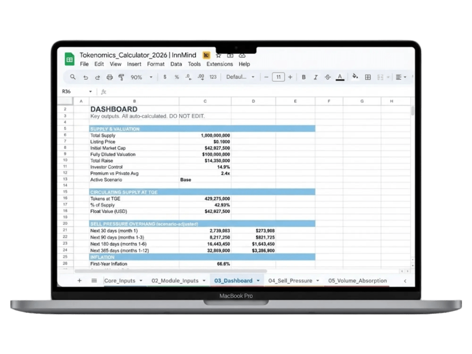Undo the last change
This screenshot has width=472, height=354.
85,77
